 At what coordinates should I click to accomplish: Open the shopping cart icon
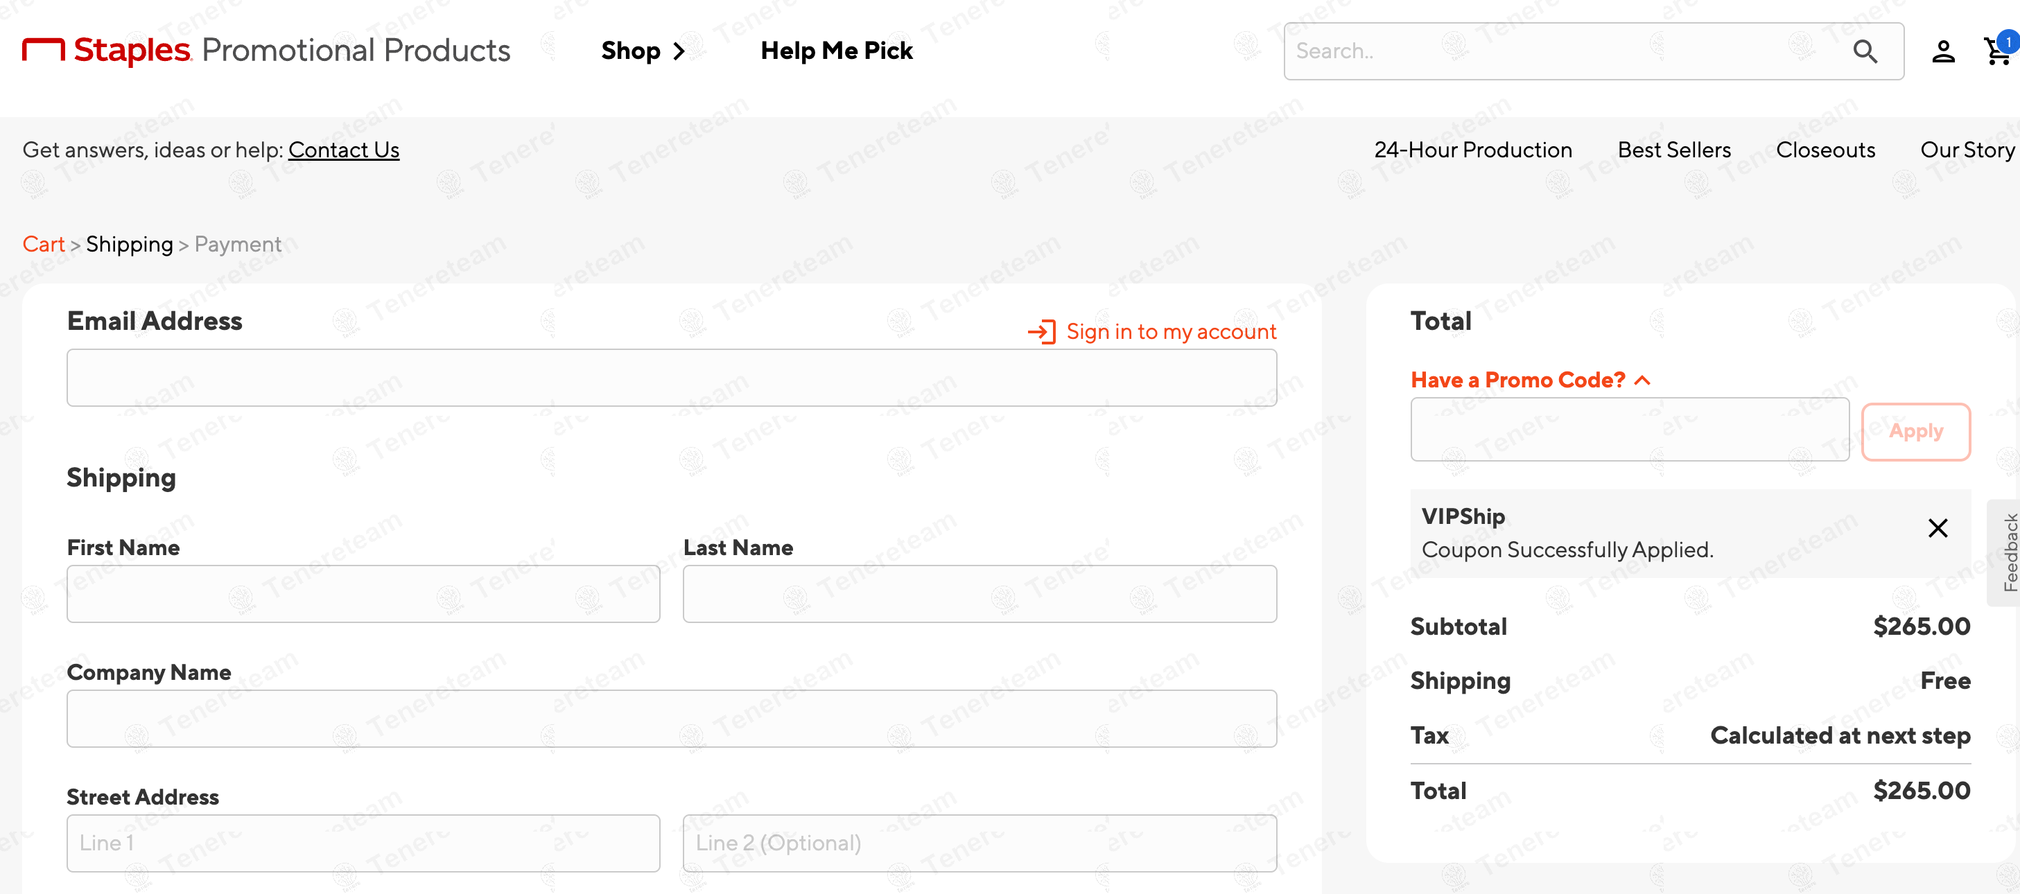(1996, 52)
